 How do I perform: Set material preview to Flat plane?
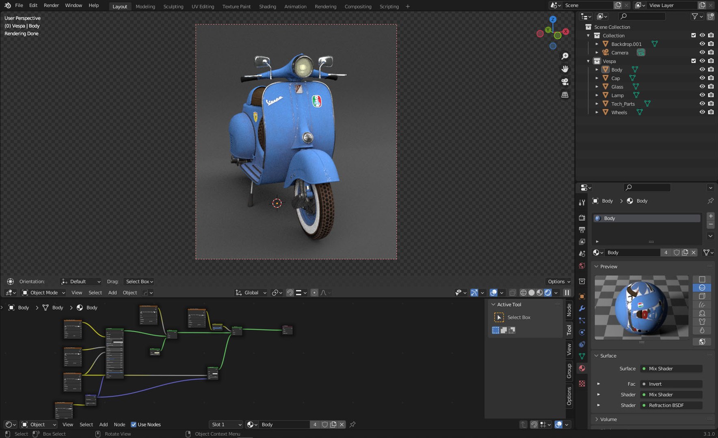click(x=702, y=279)
